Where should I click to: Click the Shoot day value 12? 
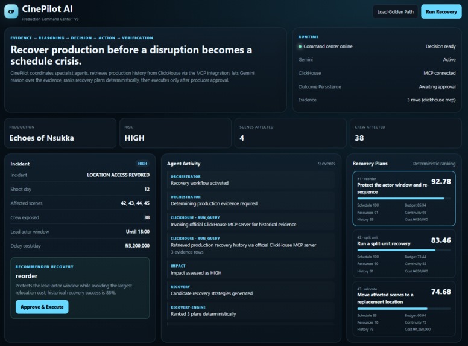[147, 189]
